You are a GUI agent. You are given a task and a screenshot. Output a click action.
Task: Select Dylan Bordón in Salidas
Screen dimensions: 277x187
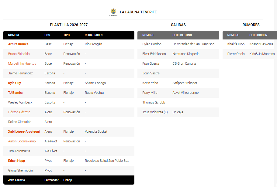pos(152,44)
